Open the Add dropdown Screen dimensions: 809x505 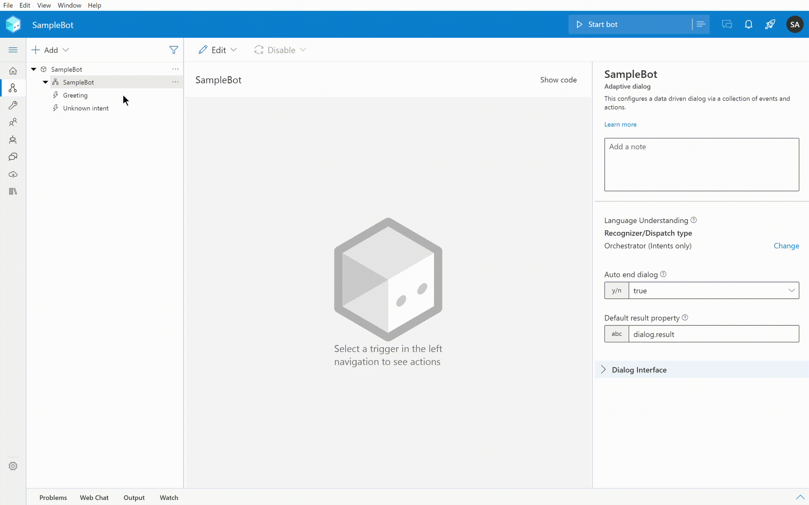point(50,50)
